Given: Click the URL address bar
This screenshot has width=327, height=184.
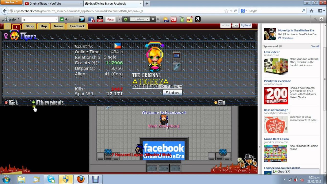Looking at the screenshot, I should coord(116,11).
